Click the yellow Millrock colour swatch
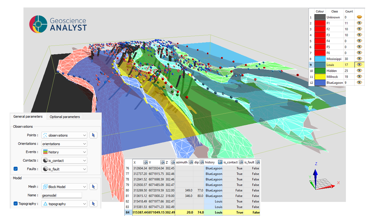 [320, 76]
